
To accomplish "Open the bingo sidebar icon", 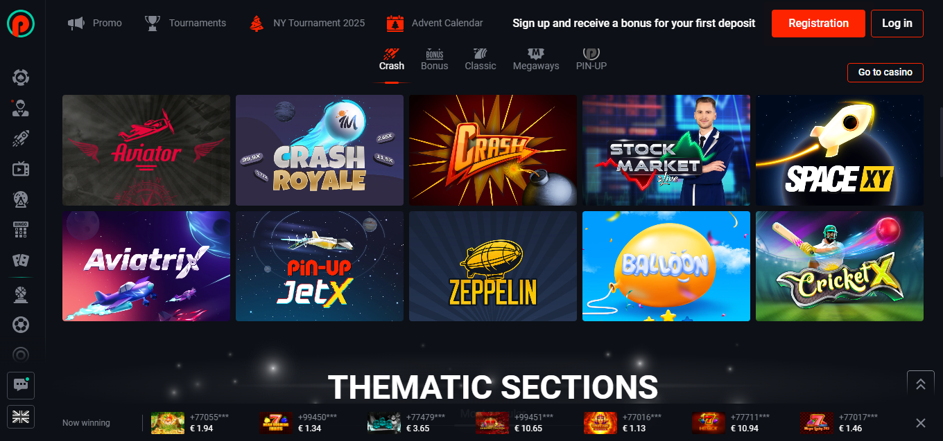I will [x=21, y=229].
